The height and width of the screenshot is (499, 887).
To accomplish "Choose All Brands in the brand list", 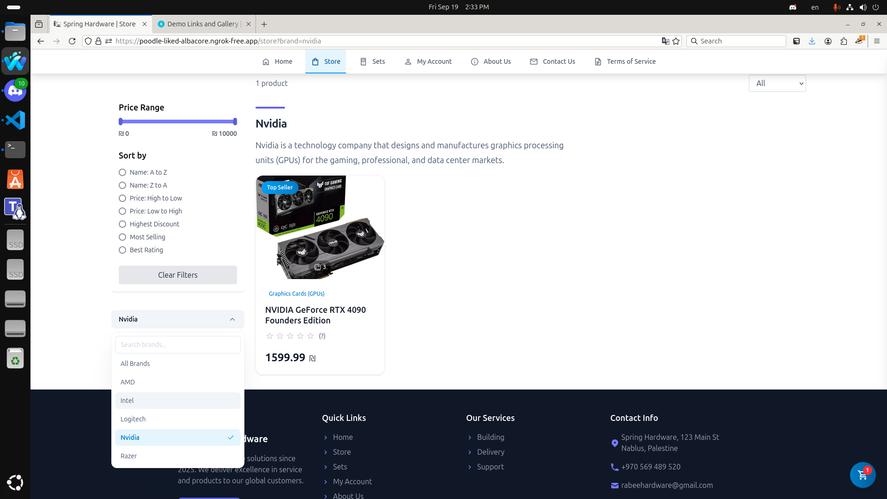I will point(178,364).
